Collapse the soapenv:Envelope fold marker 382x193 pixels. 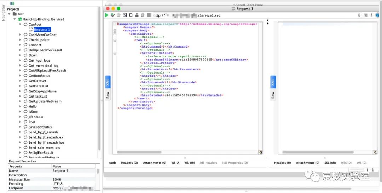click(x=115, y=24)
